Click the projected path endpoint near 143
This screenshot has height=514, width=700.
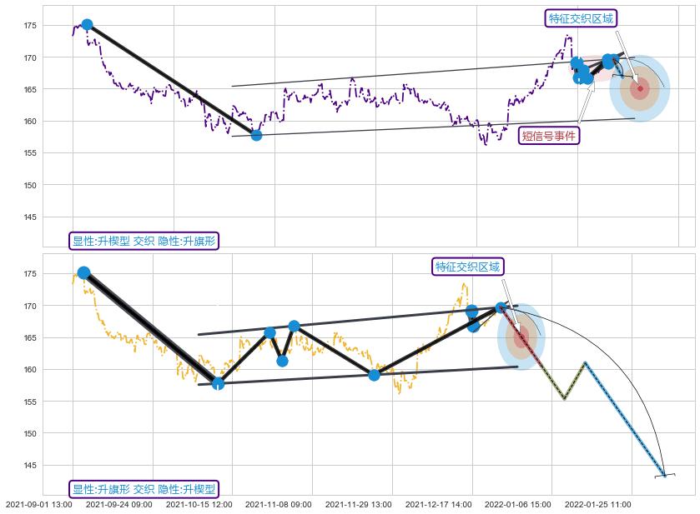pos(665,475)
